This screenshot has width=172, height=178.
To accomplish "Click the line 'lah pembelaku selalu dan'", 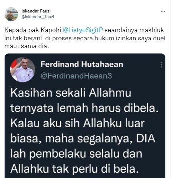I will [76, 154].
